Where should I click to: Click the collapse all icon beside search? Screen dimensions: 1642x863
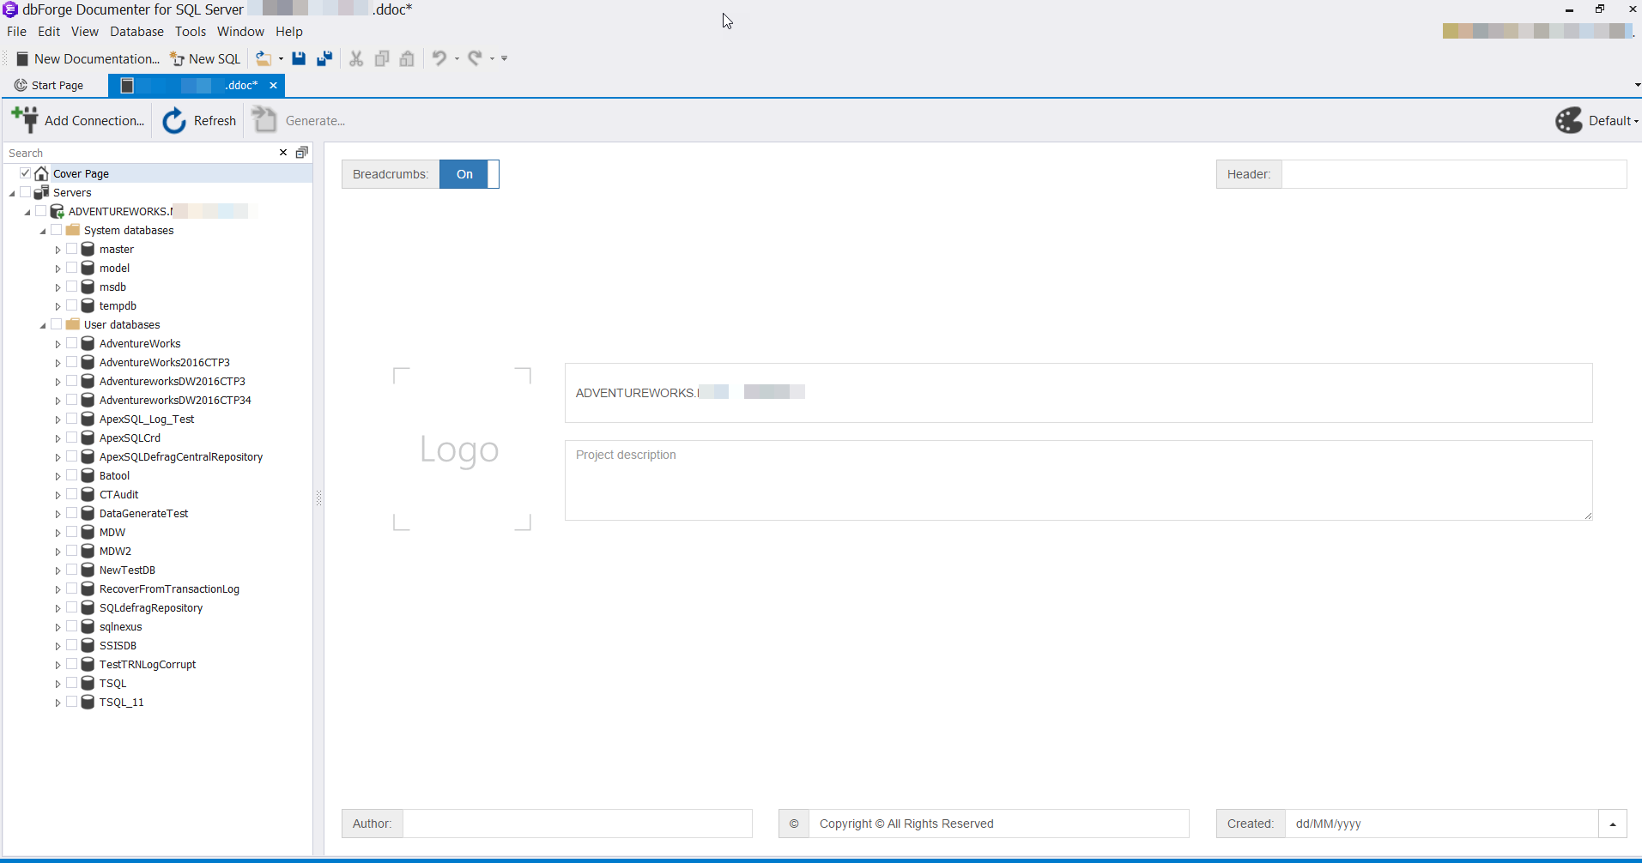click(301, 152)
